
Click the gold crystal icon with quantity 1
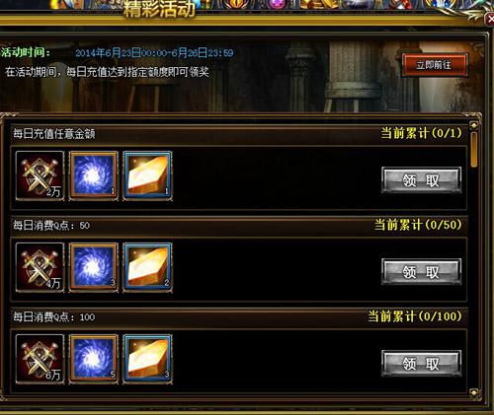(147, 175)
